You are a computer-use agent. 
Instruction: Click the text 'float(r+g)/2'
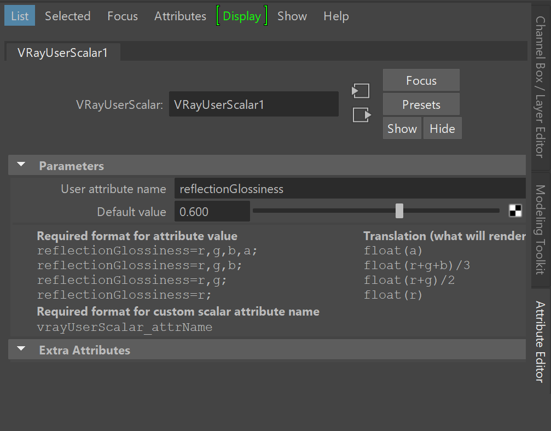point(409,280)
